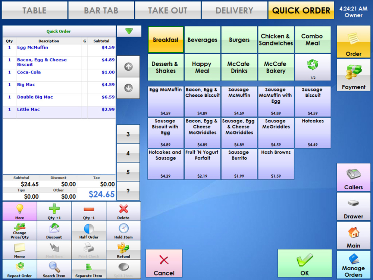Add Egg McMuffin menu item
The height and width of the screenshot is (280, 373).
pos(166,102)
